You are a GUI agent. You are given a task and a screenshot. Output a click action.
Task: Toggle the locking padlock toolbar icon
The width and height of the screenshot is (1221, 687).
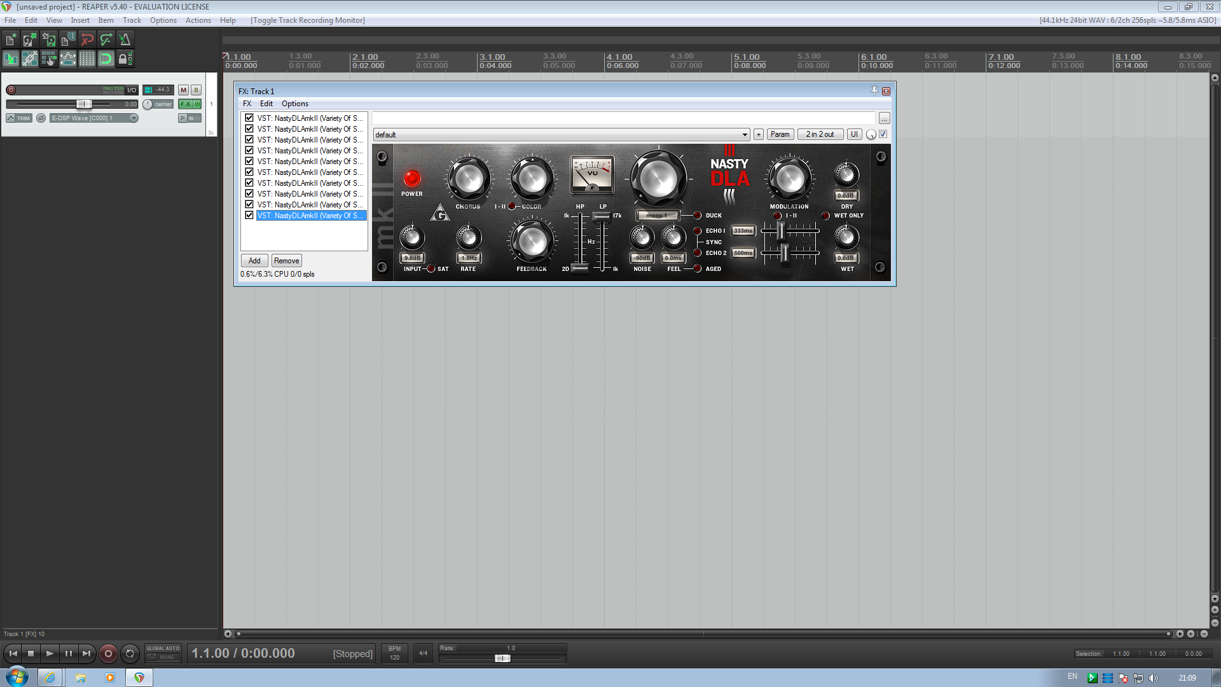tap(124, 59)
